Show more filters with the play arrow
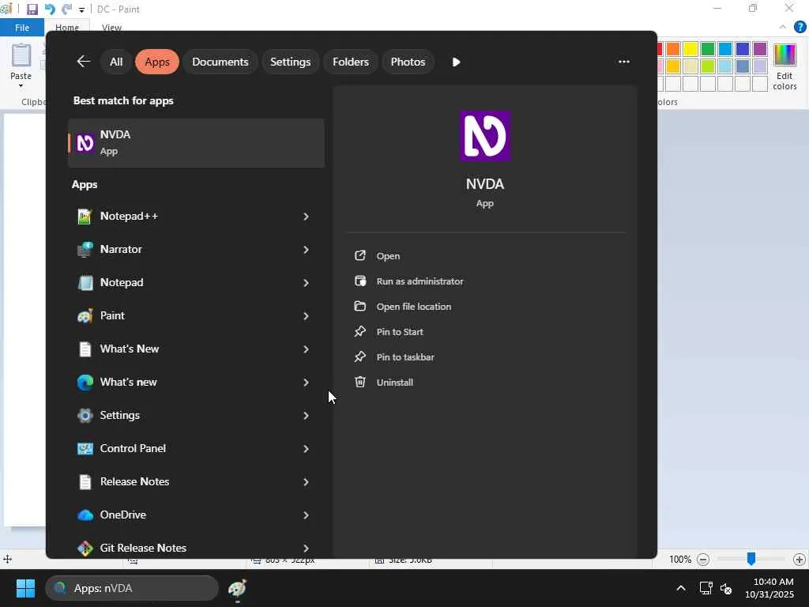This screenshot has height=607, width=809. click(456, 62)
